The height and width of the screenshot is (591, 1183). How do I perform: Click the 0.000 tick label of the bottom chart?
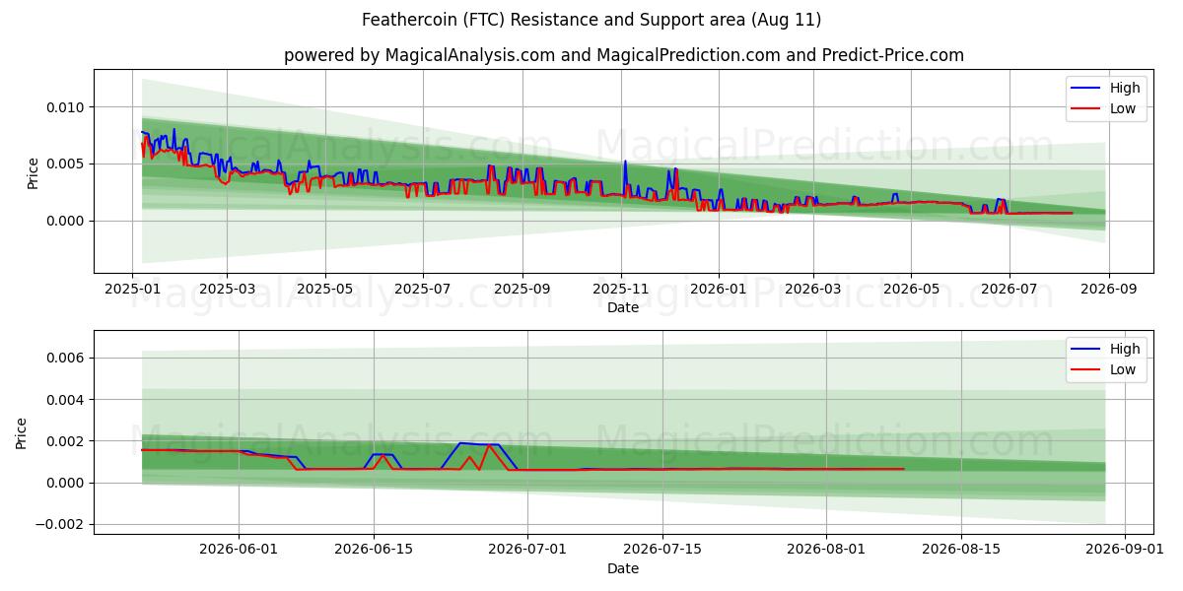pos(66,483)
